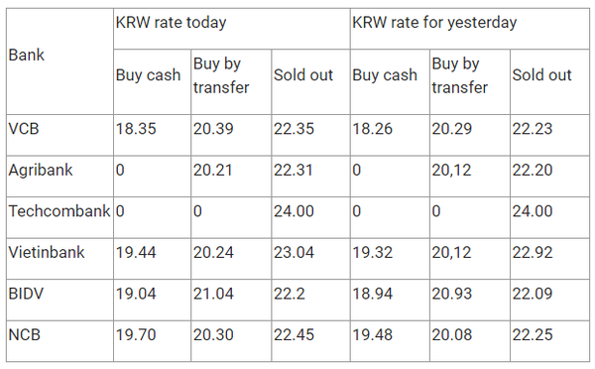Select Techcombank today's sold out 24.00
The width and height of the screenshot is (595, 369).
[x=295, y=211]
